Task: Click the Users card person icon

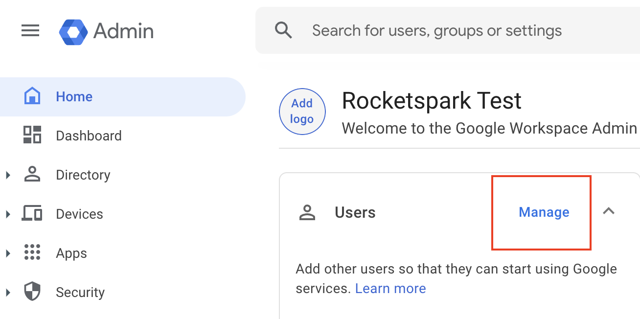Action: pyautogui.click(x=307, y=213)
